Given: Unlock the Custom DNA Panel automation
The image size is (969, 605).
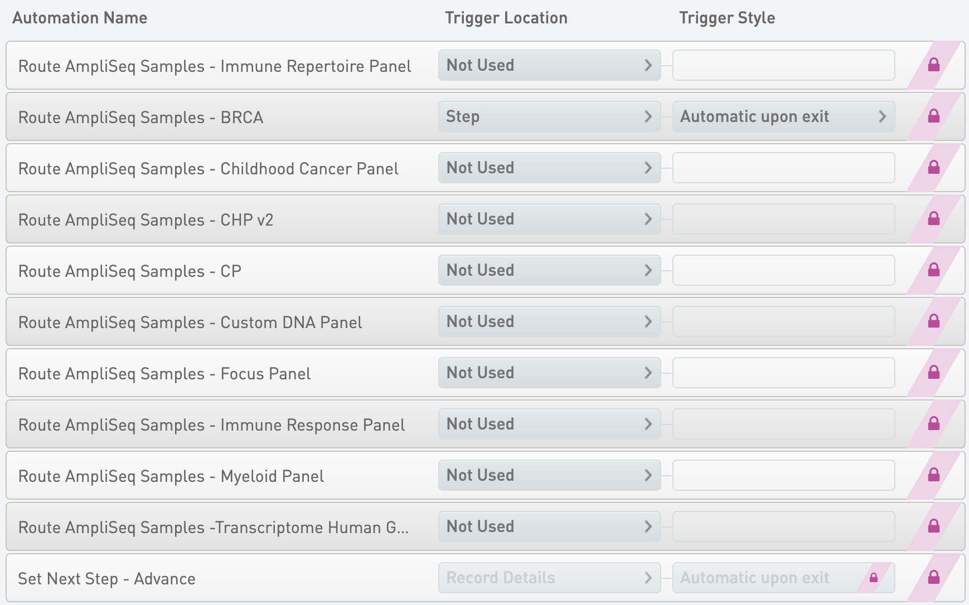Looking at the screenshot, I should pyautogui.click(x=934, y=321).
